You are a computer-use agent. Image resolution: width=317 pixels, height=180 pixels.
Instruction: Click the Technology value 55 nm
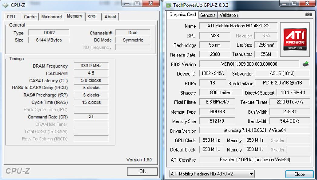click(x=215, y=45)
